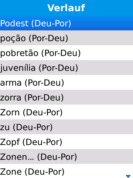Click the blue scroll-down arrow indicator
The height and width of the screenshot is (178, 133).
[128, 176]
